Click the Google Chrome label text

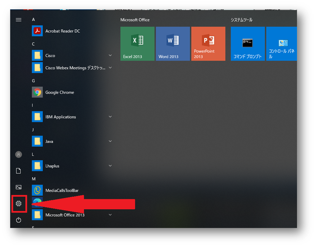tap(60, 92)
